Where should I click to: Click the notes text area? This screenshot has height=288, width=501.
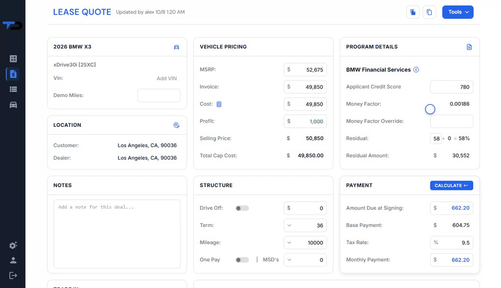pos(117,234)
